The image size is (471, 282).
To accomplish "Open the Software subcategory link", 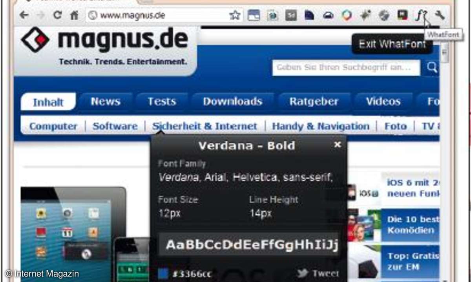I will (x=115, y=126).
